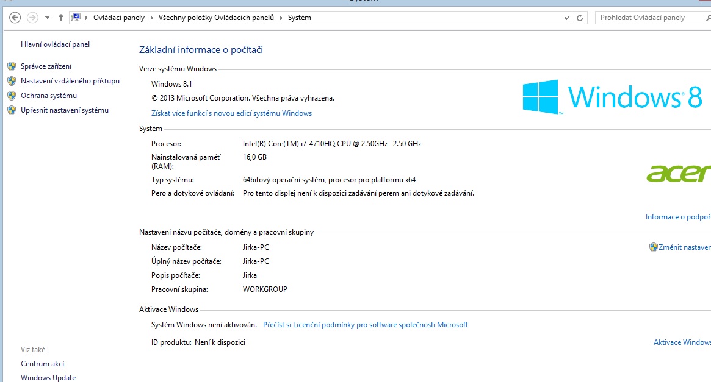Select Všechny položky Ovládacích panelů breadcrumb
The height and width of the screenshot is (382, 711).
pyautogui.click(x=216, y=18)
